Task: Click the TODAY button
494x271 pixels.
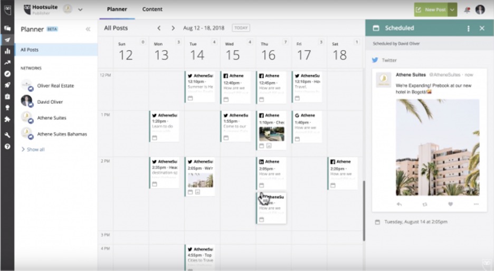Action: coord(241,28)
